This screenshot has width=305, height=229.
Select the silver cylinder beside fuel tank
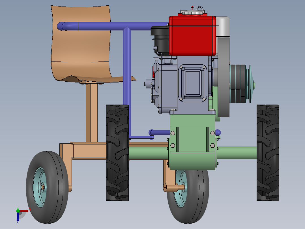click(223, 27)
